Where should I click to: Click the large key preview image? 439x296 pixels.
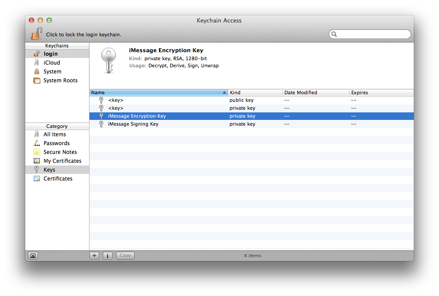coord(109,61)
